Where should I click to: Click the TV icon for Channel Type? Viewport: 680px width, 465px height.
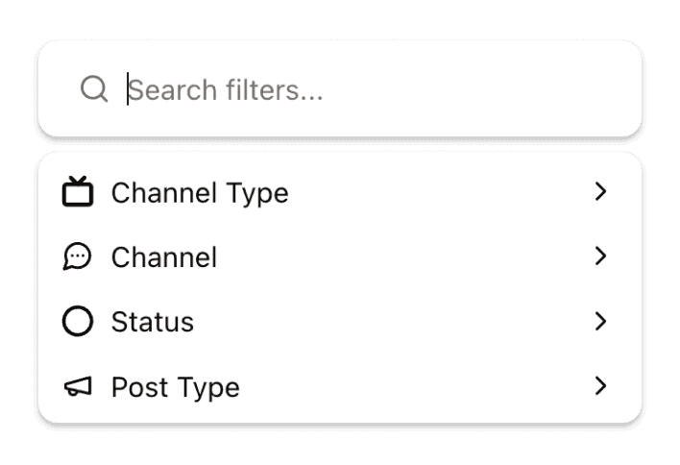pyautogui.click(x=78, y=192)
